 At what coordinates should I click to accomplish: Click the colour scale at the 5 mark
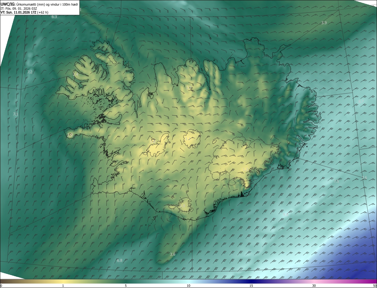point(126,281)
